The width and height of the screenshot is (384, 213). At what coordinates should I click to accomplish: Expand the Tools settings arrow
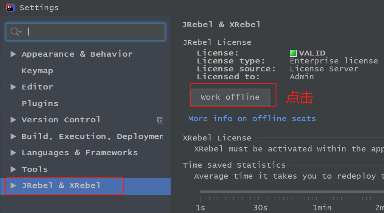pos(14,169)
